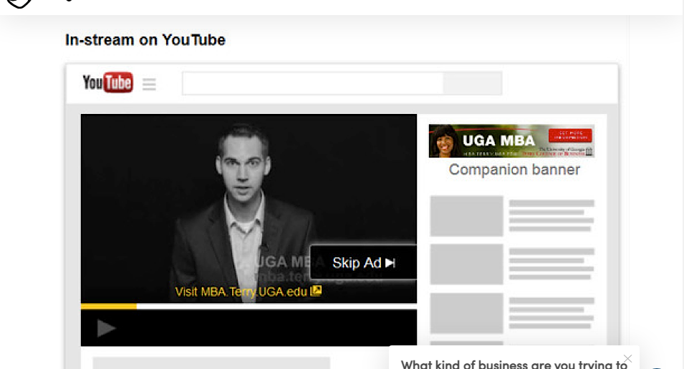The image size is (684, 369).
Task: Close the business question popup
Action: click(627, 358)
